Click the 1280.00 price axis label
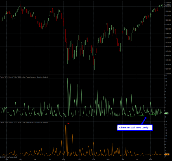 (x=168, y=25)
